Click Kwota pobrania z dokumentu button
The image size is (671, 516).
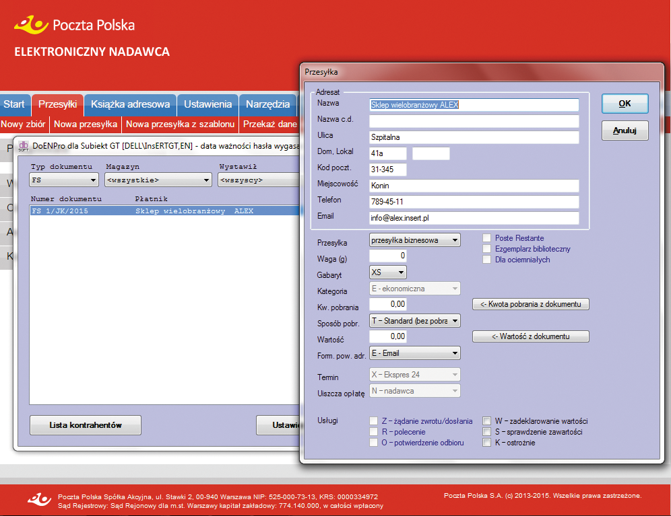[531, 304]
